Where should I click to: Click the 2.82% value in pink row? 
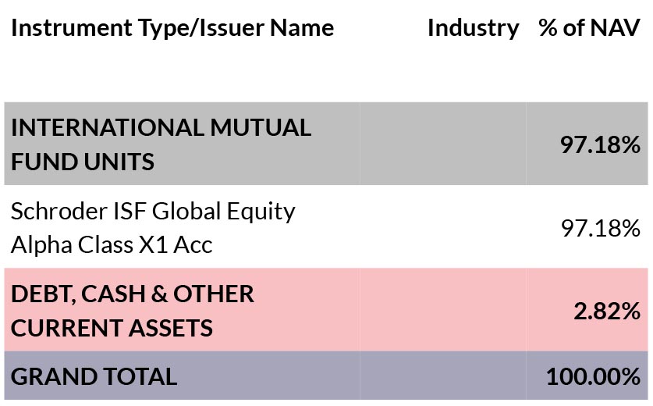[607, 311]
